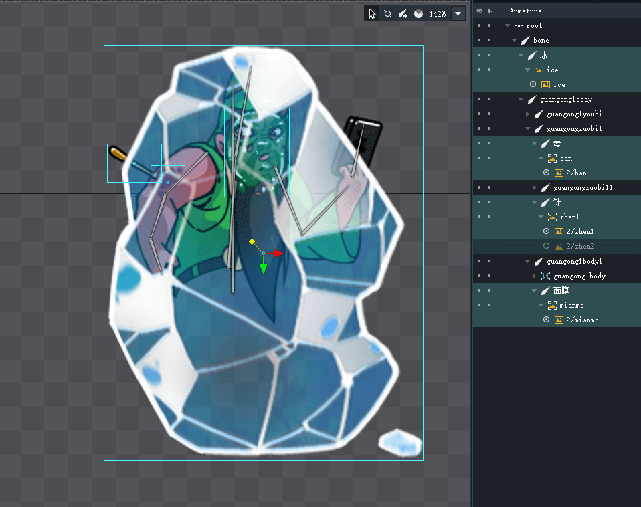Click the weight pie-chart tool icon
641x507 pixels.
pos(418,14)
